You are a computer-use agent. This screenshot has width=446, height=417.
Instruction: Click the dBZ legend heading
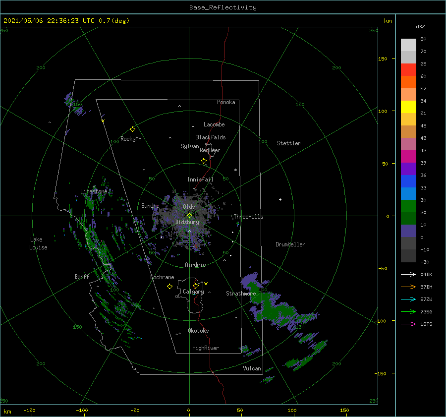coord(420,26)
